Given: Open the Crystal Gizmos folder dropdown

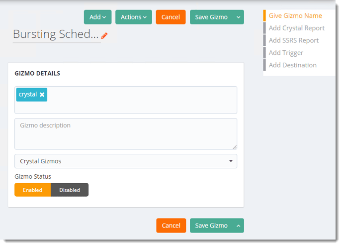Looking at the screenshot, I should 126,161.
